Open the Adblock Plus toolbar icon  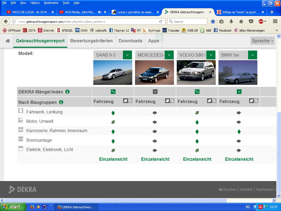pyautogui.click(x=261, y=21)
